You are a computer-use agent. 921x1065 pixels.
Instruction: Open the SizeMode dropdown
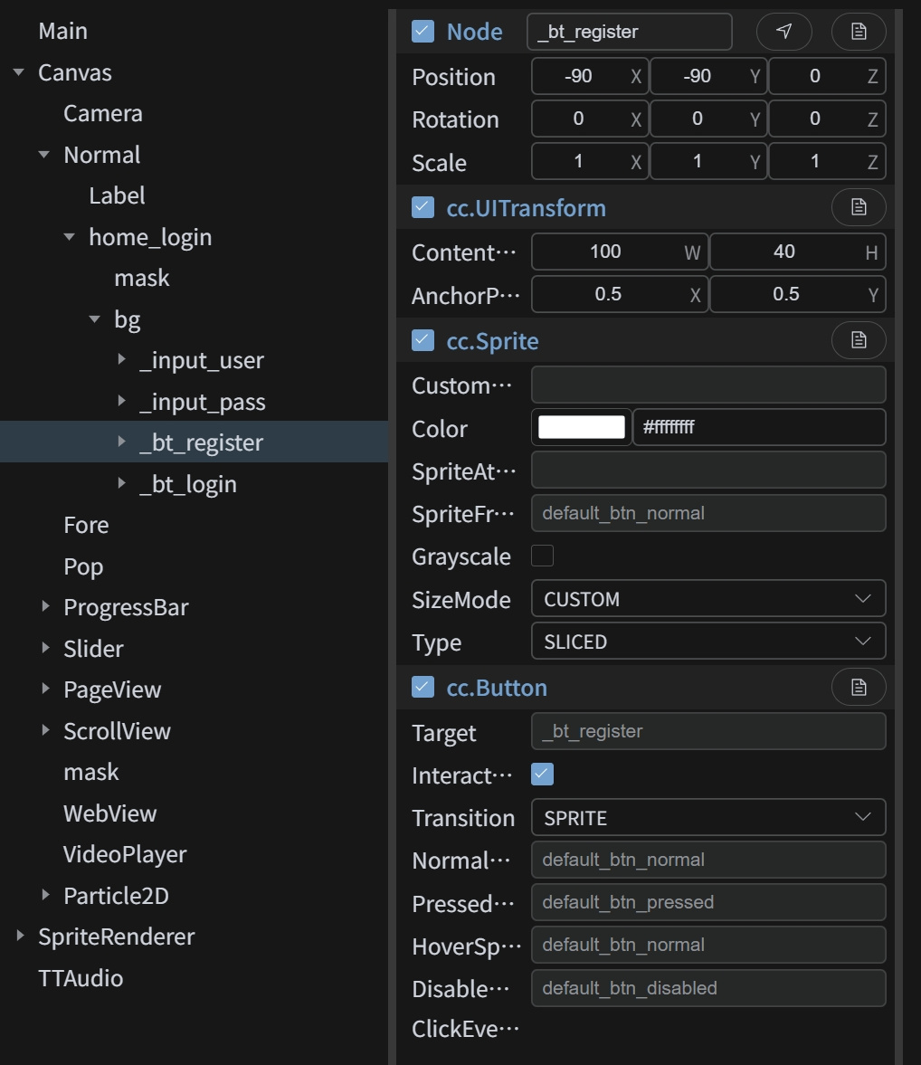pyautogui.click(x=707, y=599)
